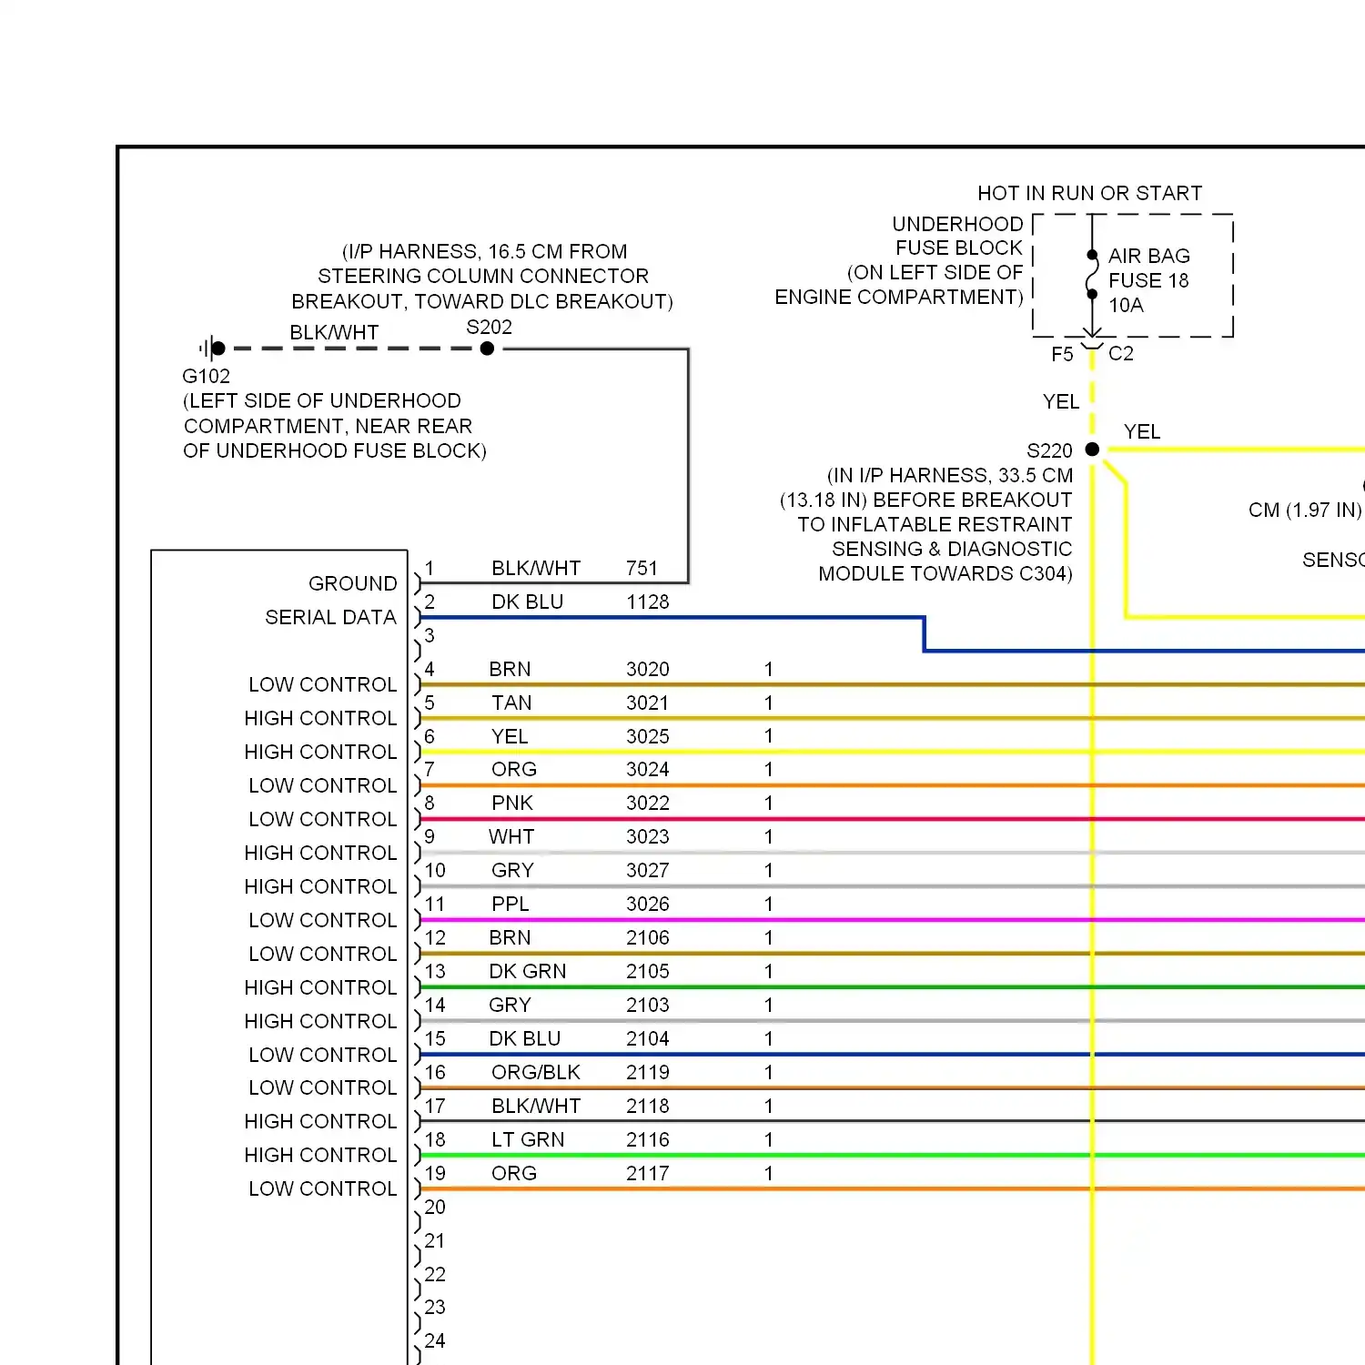Click the PPL wire label on pin 11
This screenshot has width=1365, height=1365.
[510, 904]
